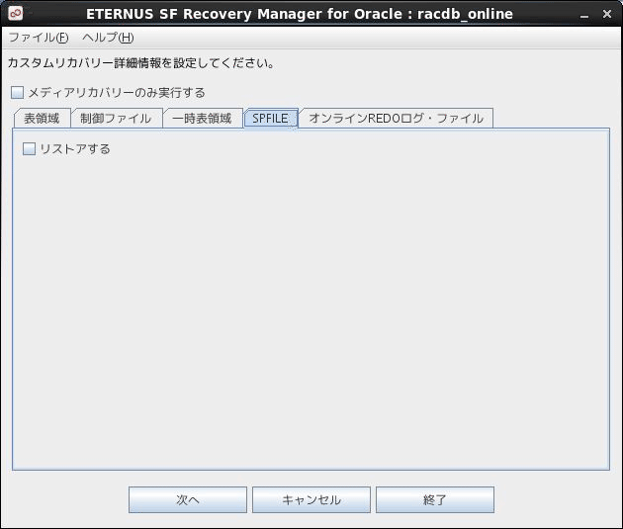Enable メディアリカバリーのみ実行する checkbox
623x529 pixels.
point(18,93)
